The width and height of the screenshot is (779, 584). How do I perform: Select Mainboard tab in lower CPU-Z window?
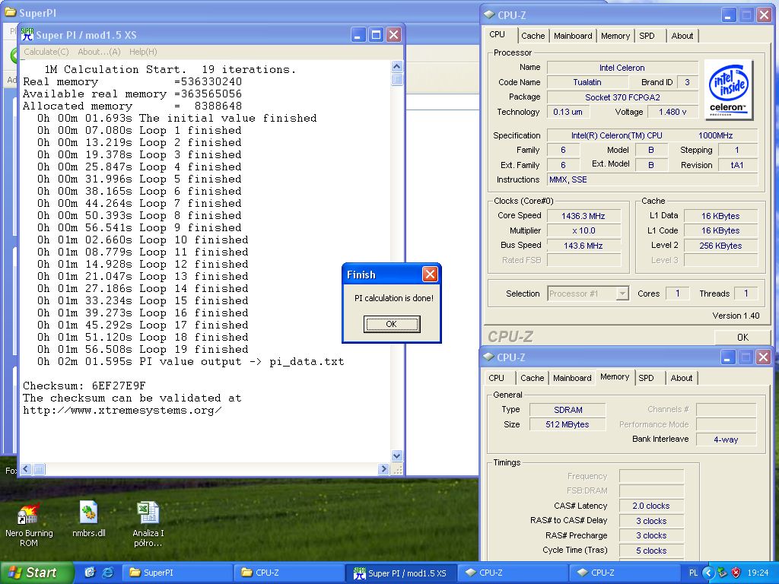[572, 378]
